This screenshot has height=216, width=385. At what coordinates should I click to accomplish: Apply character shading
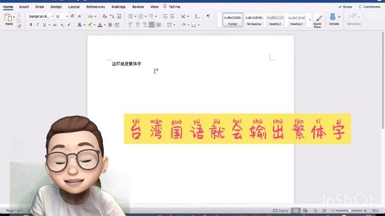click(110, 25)
